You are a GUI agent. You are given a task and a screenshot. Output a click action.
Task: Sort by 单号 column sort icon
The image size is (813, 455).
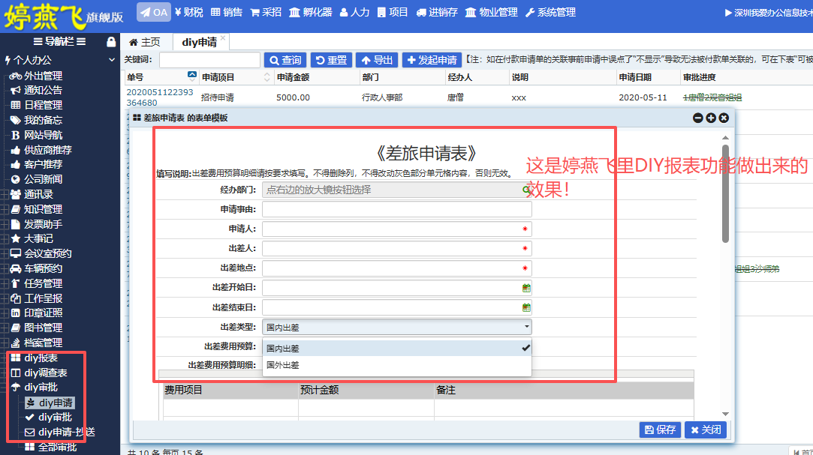click(x=192, y=76)
